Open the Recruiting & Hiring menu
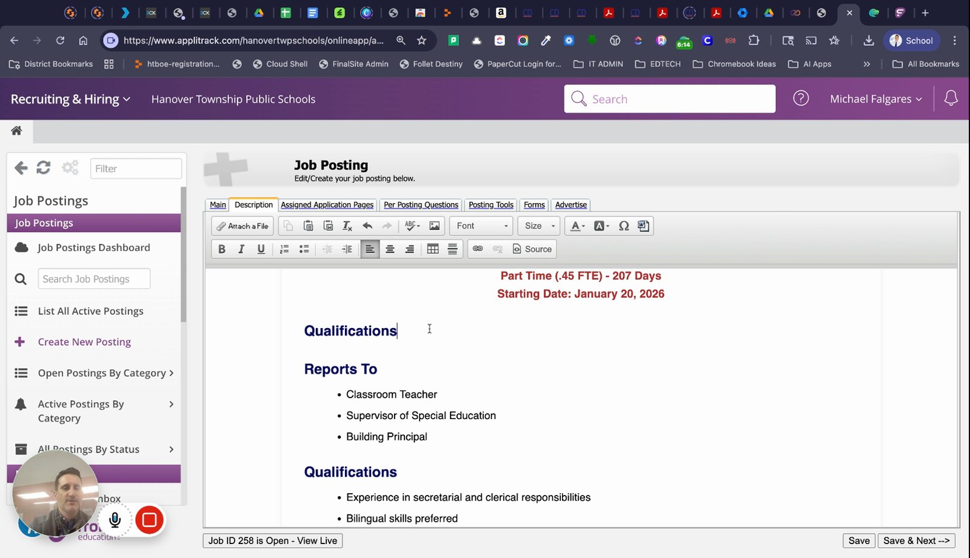This screenshot has height=558, width=970. point(70,99)
